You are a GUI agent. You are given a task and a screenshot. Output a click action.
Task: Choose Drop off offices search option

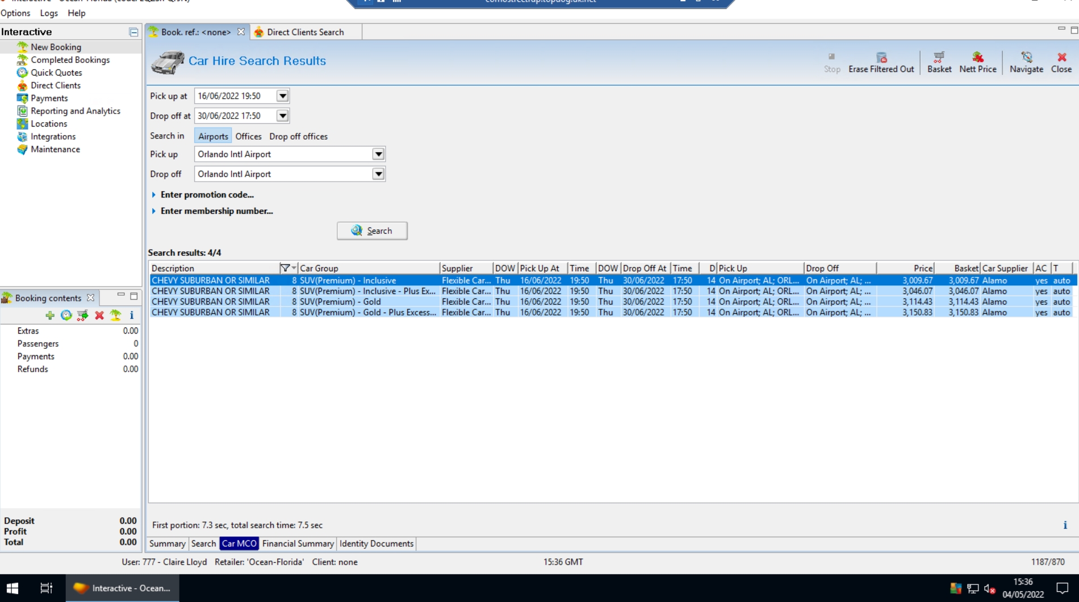[298, 136]
